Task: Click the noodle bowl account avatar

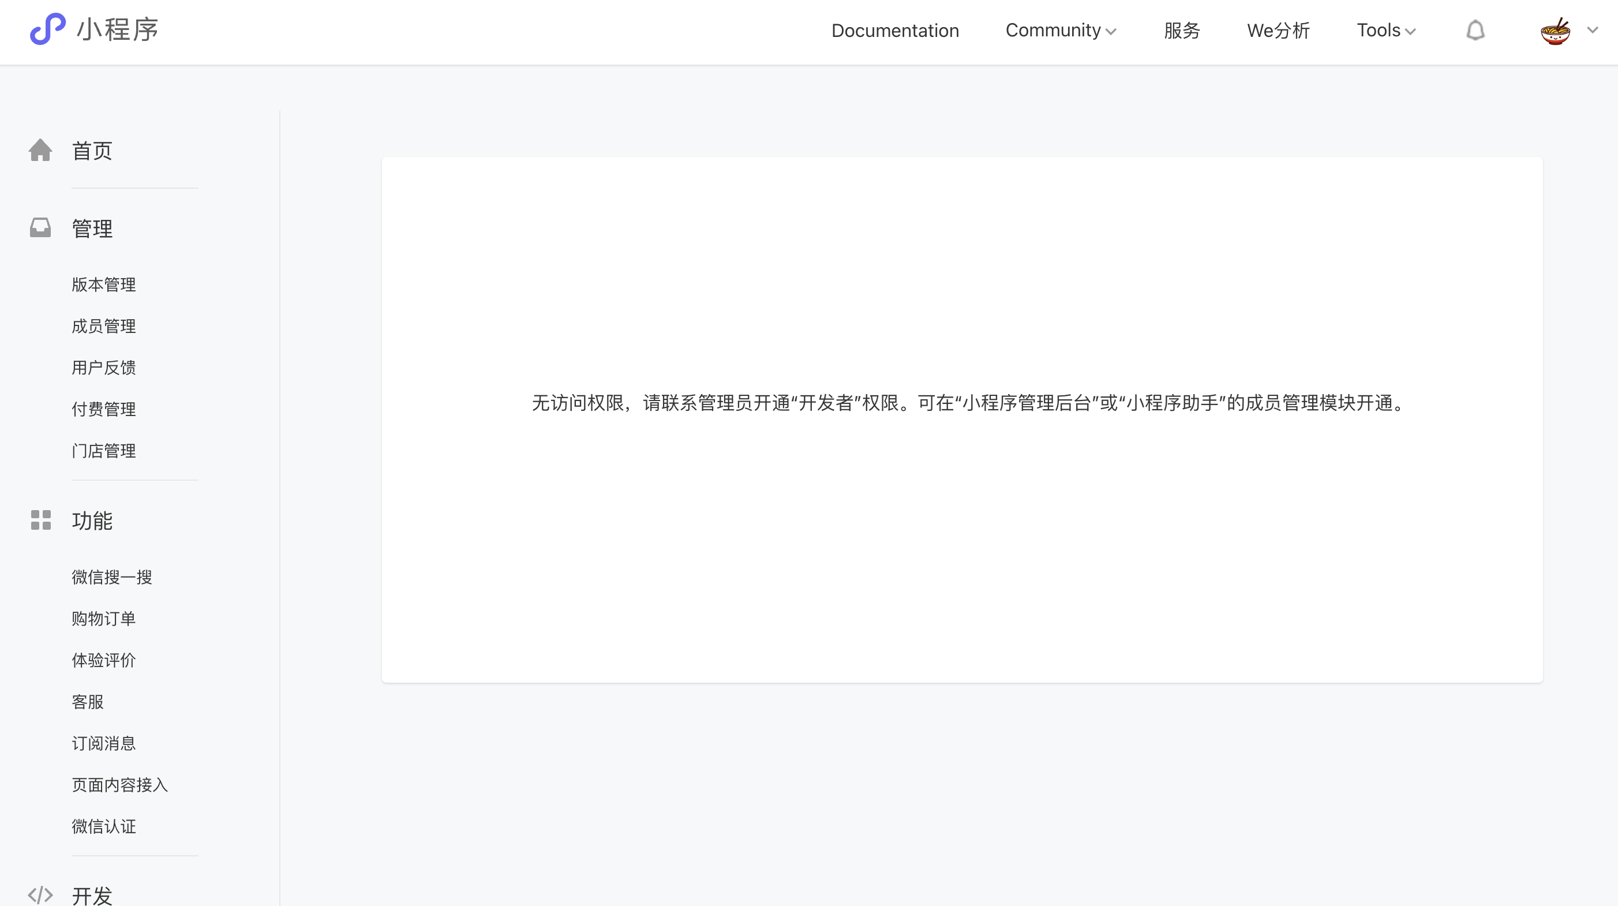Action: click(1555, 30)
